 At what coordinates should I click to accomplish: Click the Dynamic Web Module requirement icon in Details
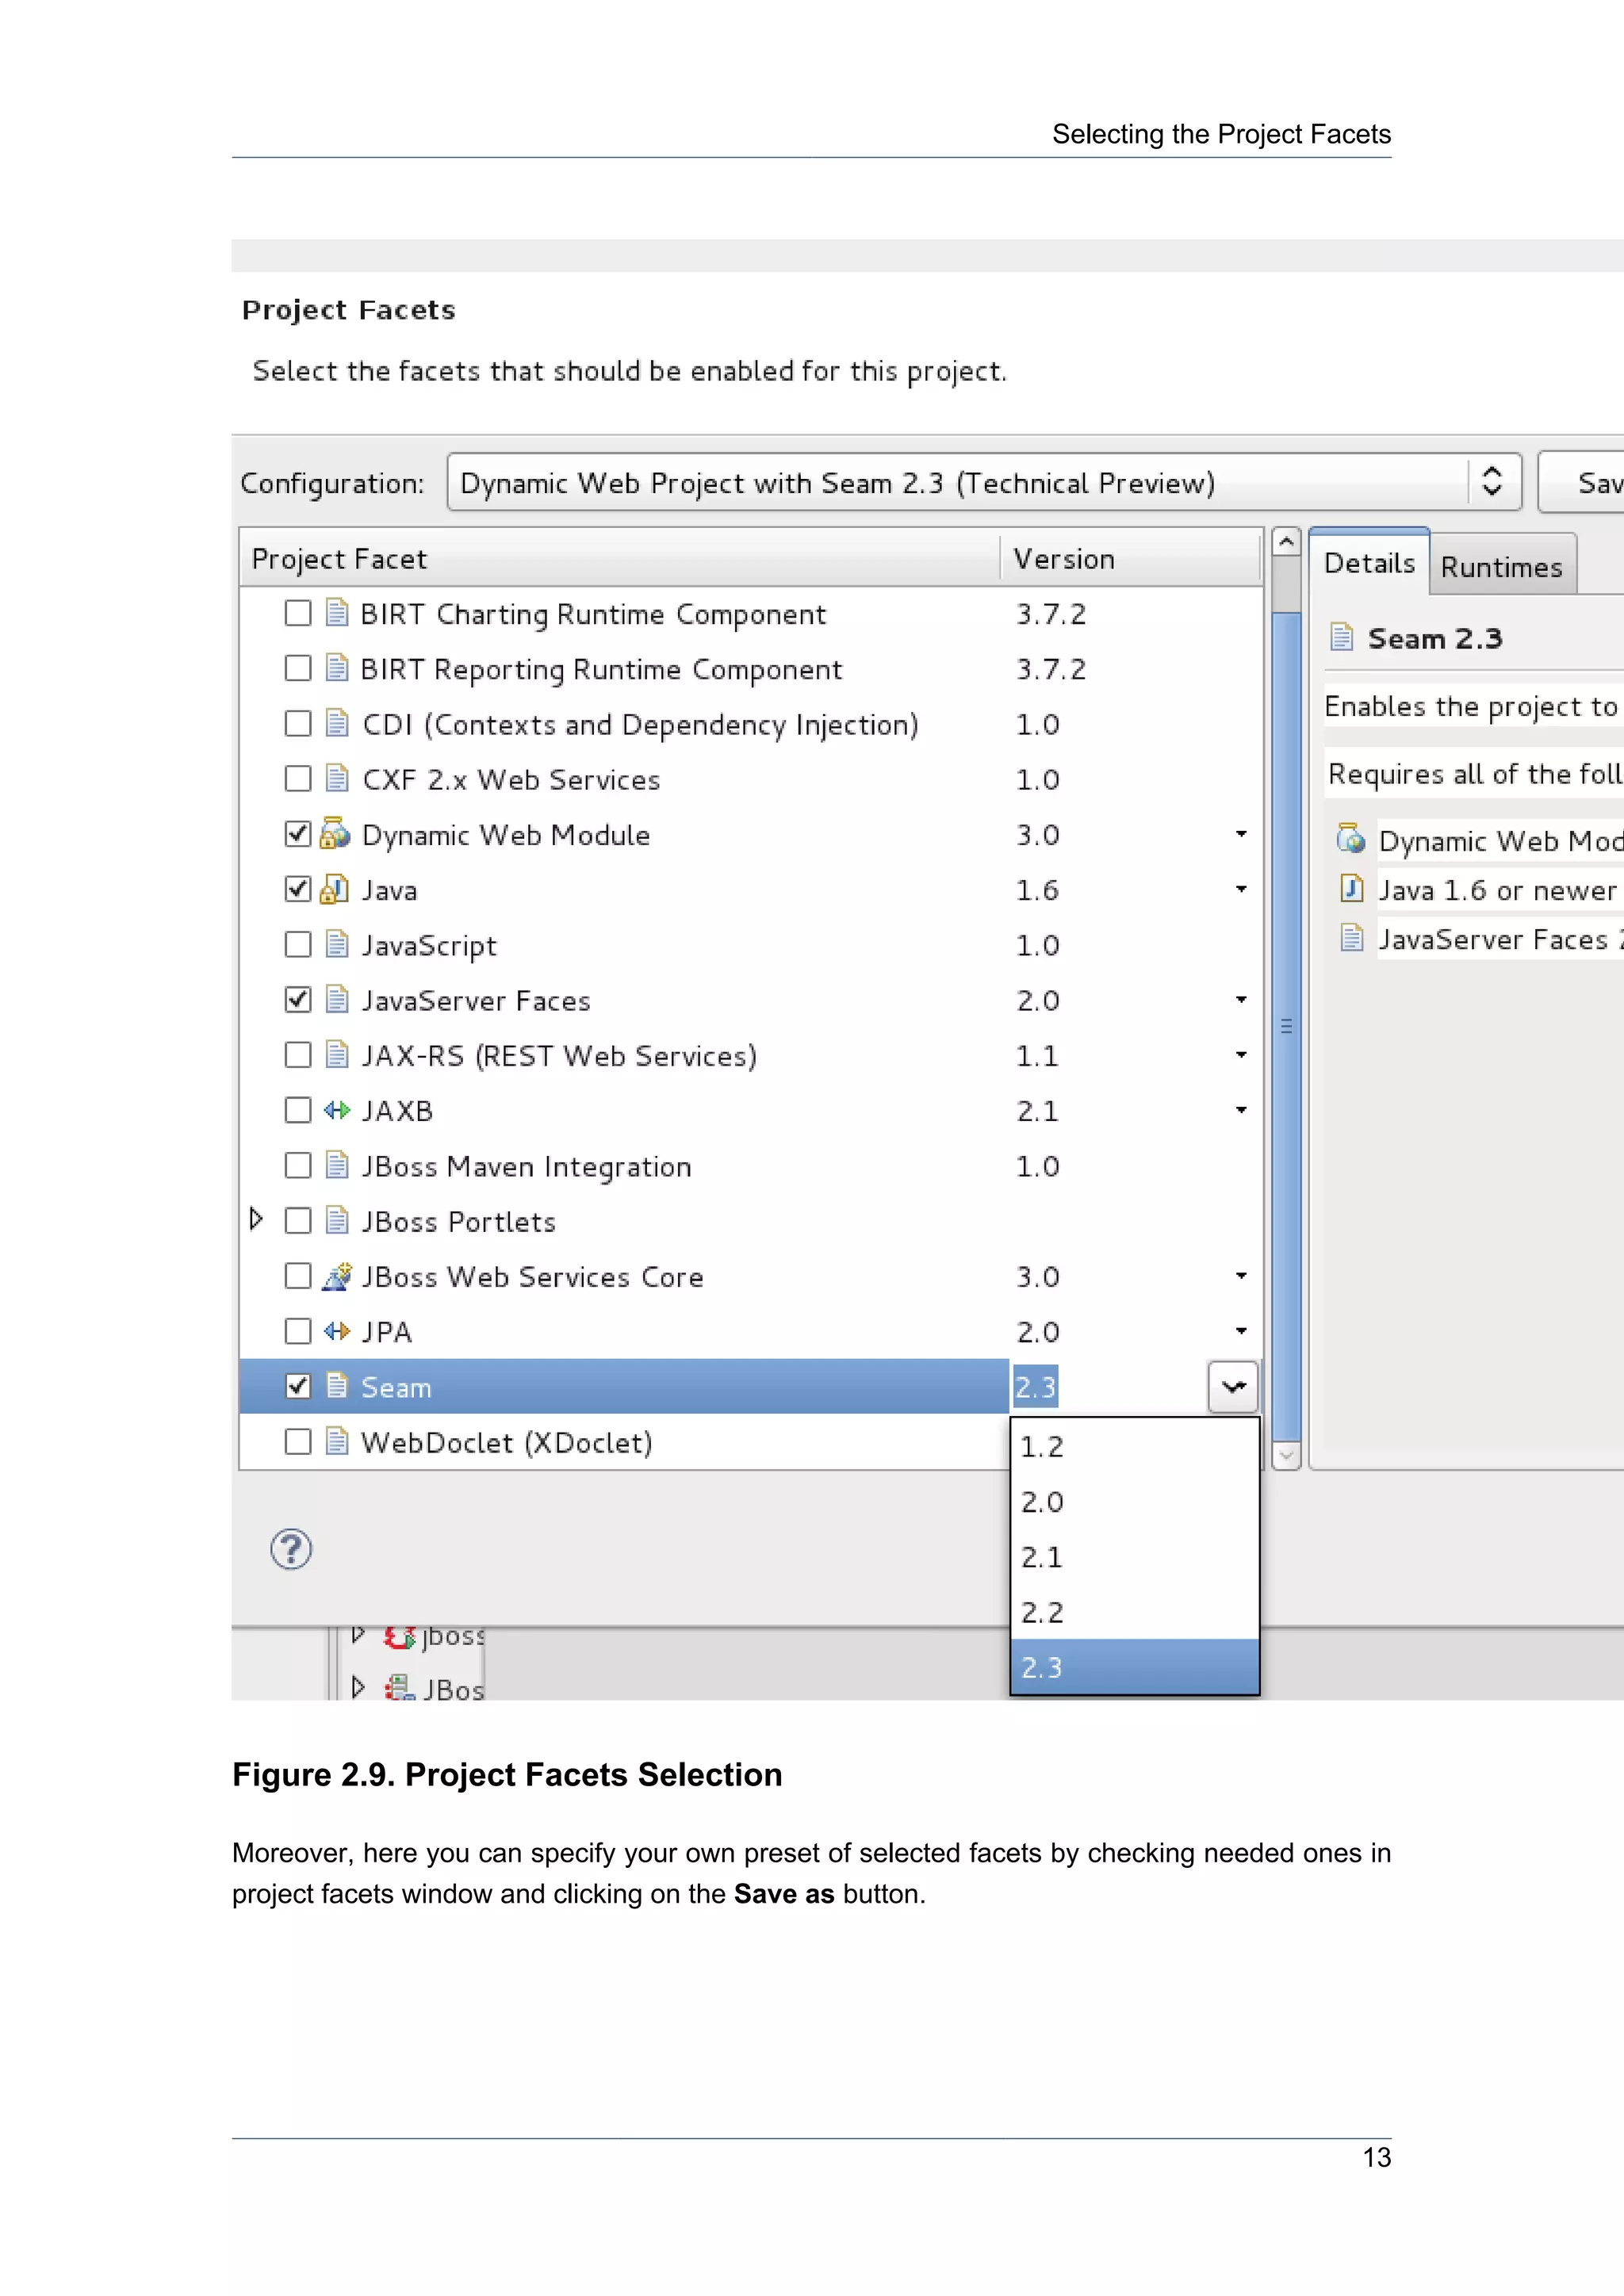1351,838
